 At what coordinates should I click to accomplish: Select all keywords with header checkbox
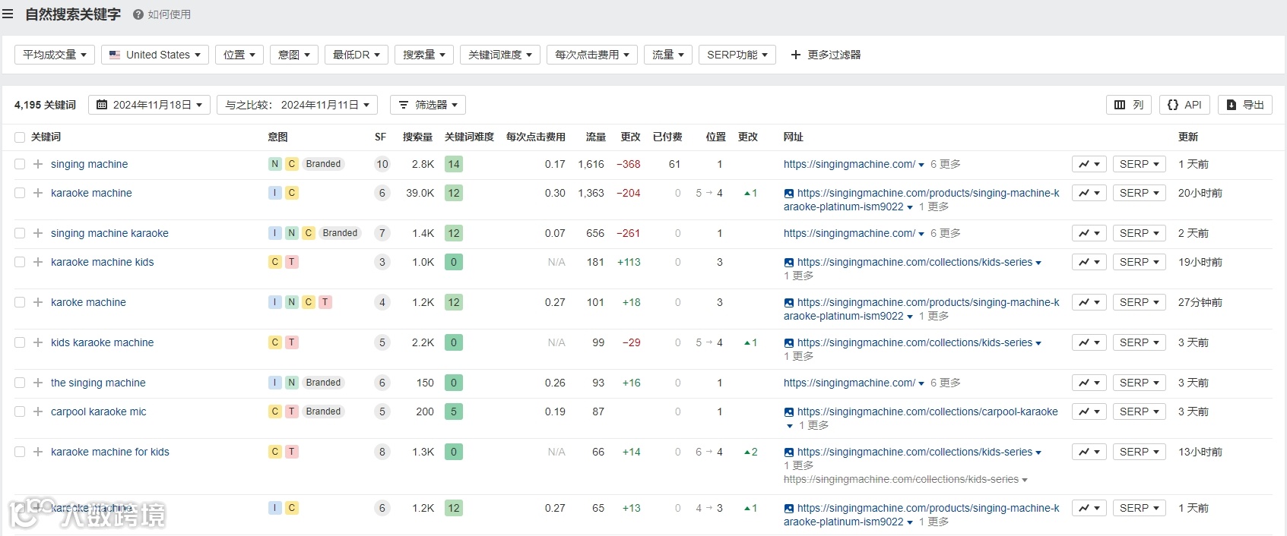(x=20, y=137)
